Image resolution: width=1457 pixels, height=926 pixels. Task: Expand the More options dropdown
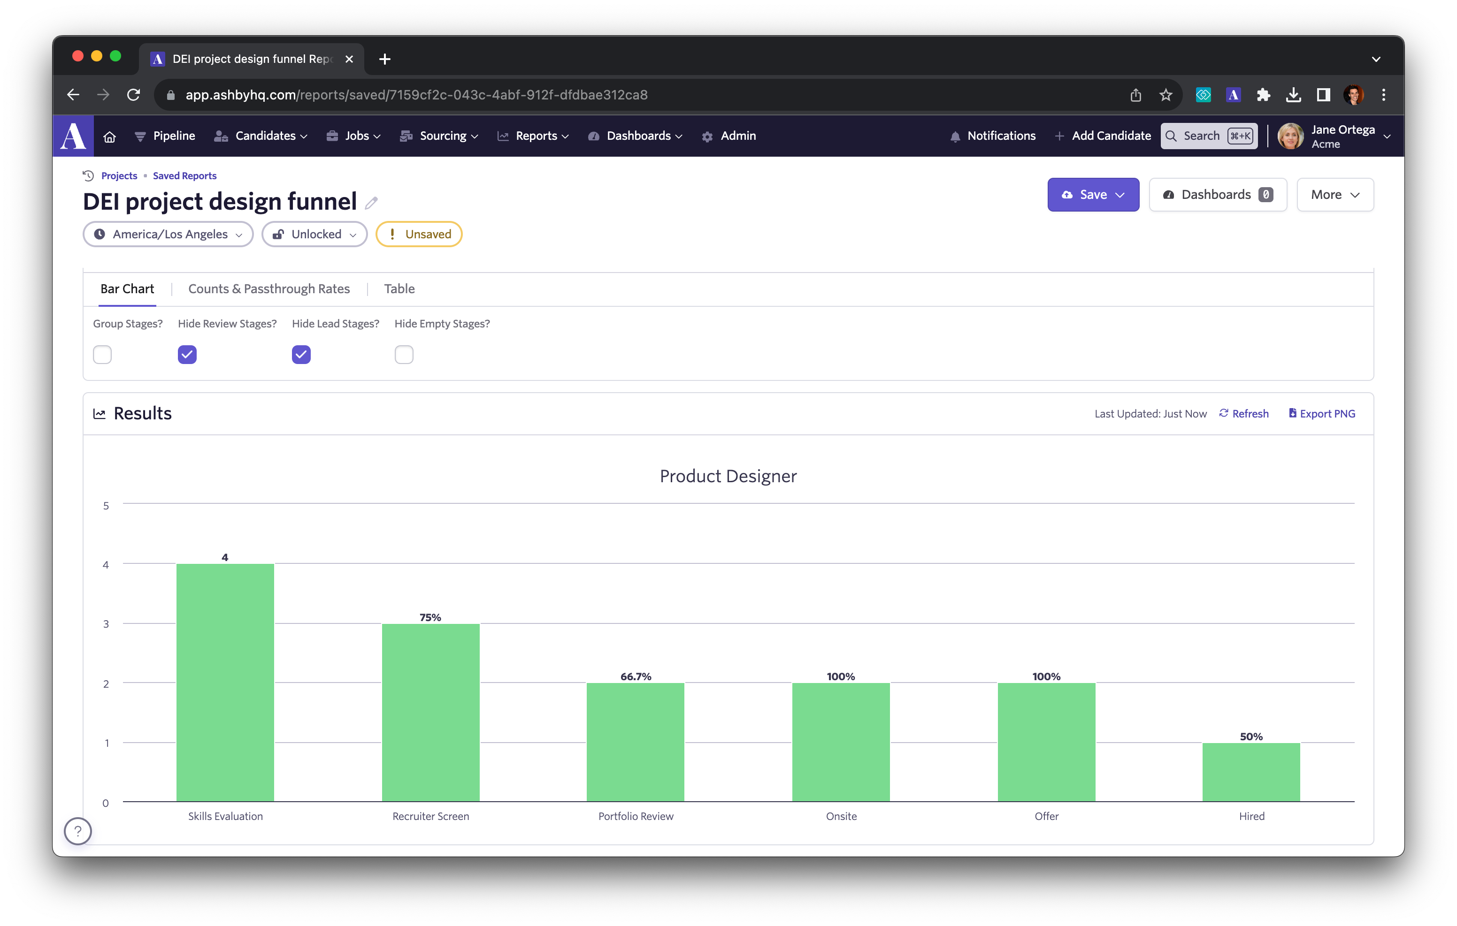point(1335,195)
